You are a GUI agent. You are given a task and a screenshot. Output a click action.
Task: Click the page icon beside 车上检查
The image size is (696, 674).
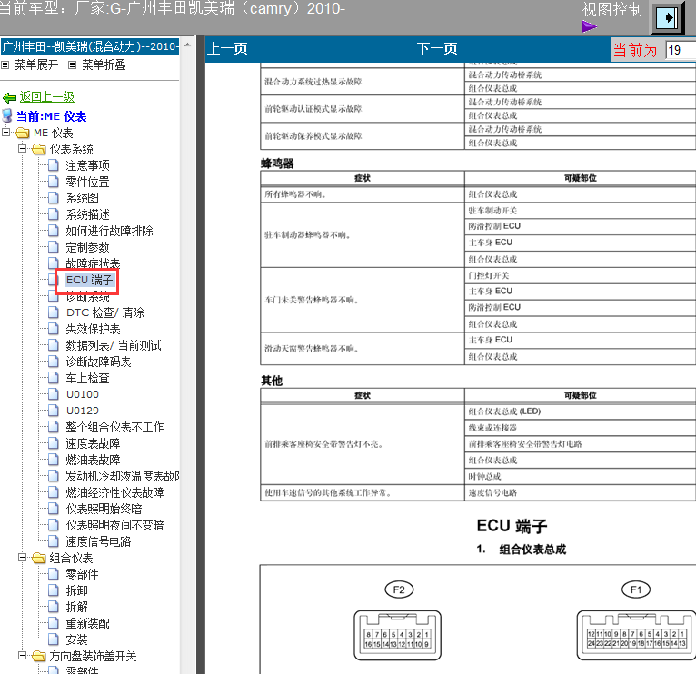(x=54, y=378)
